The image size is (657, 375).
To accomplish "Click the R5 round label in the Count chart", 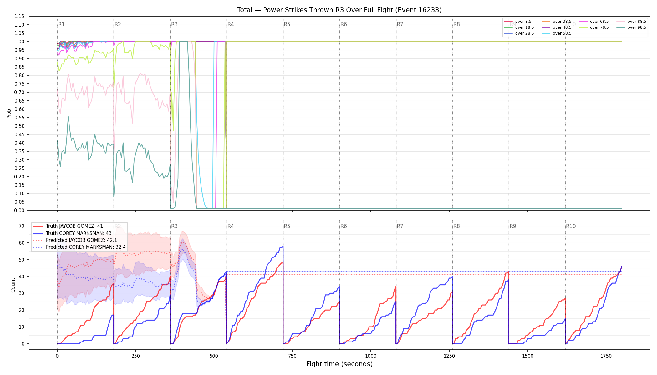I will click(x=287, y=226).
